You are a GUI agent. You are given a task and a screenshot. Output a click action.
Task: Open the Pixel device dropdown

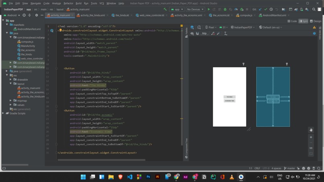(211, 27)
